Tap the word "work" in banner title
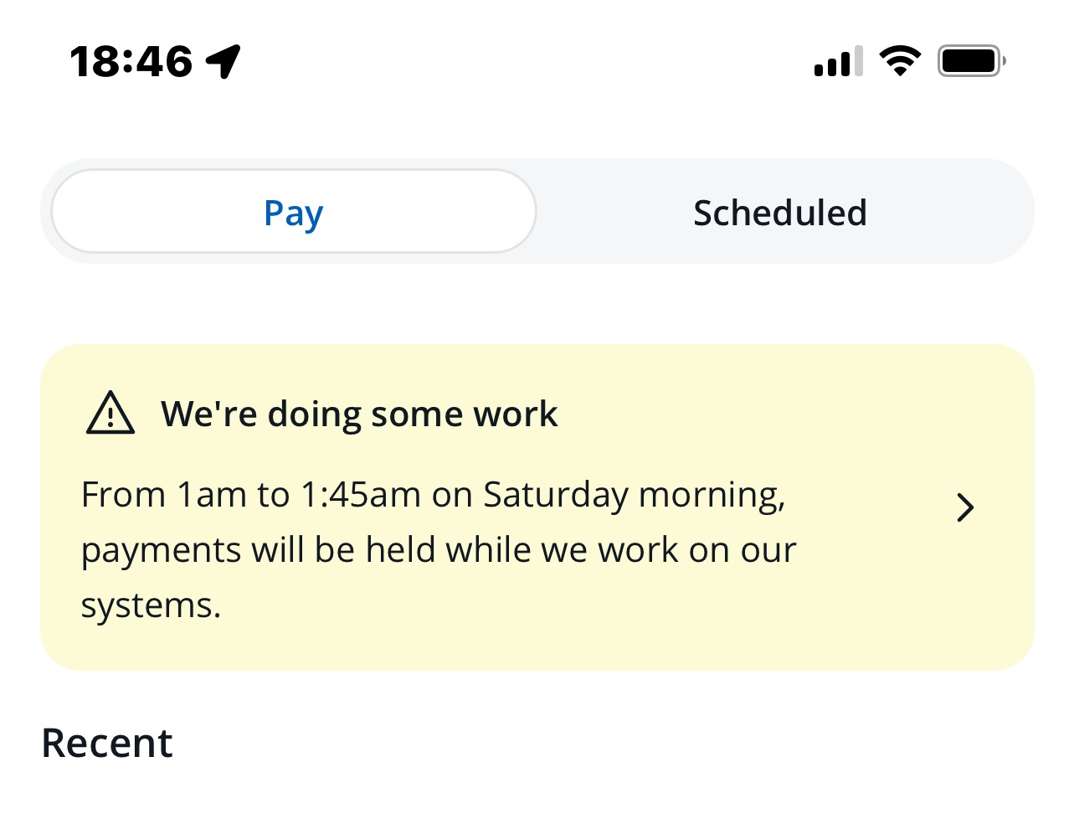1074x834 pixels. [515, 414]
